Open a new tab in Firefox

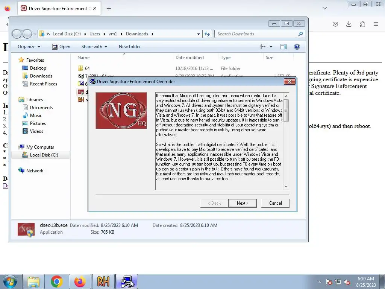(109, 9)
